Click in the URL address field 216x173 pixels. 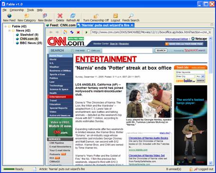pyautogui.click(x=151, y=32)
